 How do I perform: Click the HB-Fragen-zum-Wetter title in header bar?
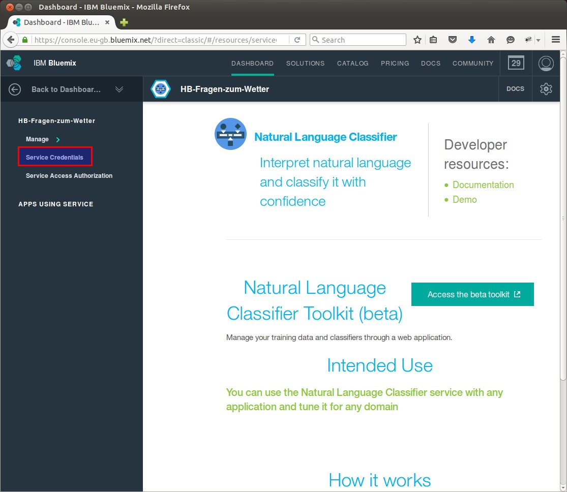pyautogui.click(x=225, y=89)
